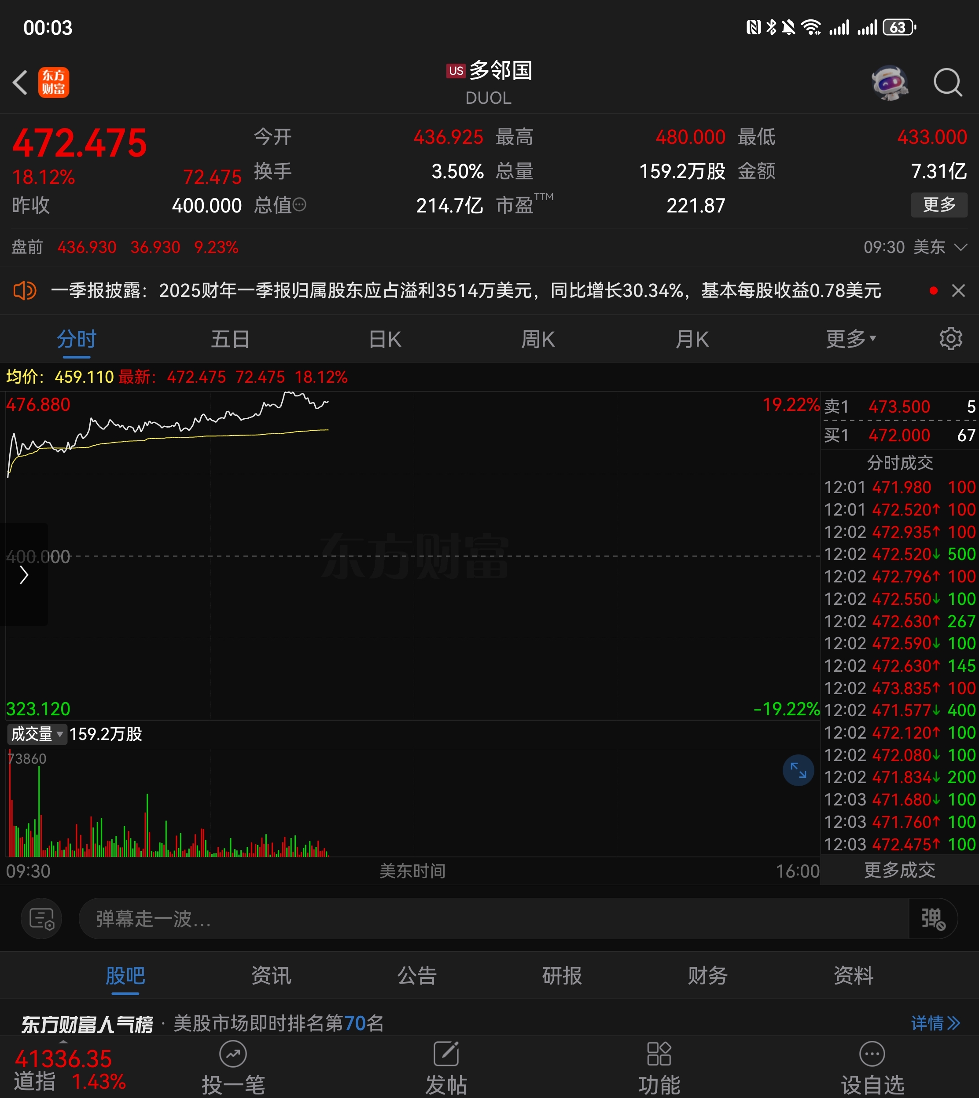Tap the large 472.475 current price
979x1098 pixels.
80,143
